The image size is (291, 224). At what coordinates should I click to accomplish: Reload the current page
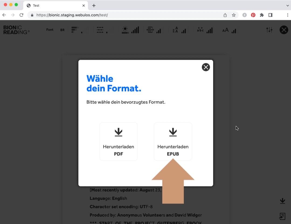(x=21, y=15)
